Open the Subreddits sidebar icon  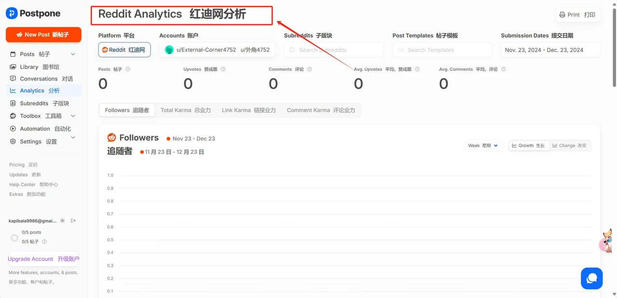tap(13, 103)
